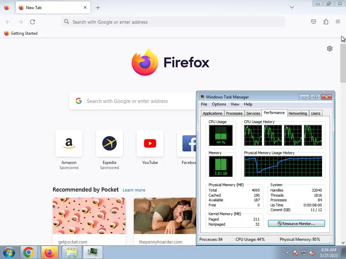346x259 pixels.
Task: Switch to the Applications tab
Action: 213,113
